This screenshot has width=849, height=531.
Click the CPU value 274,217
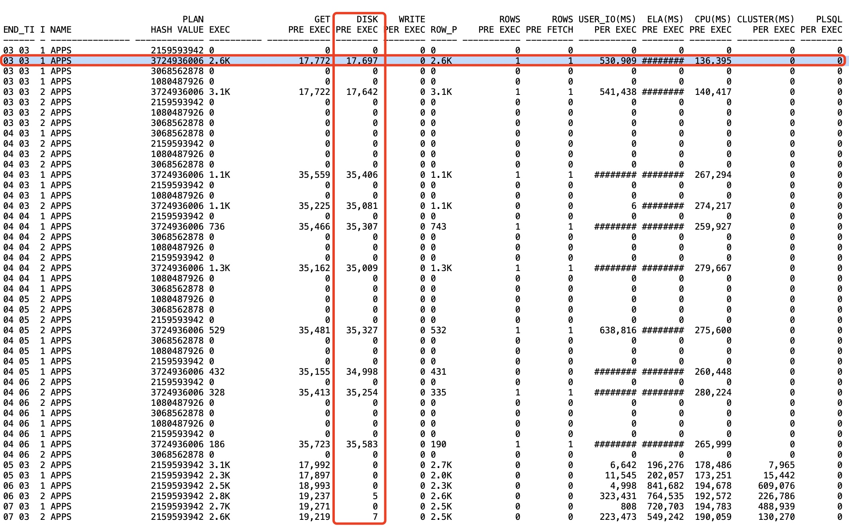(713, 206)
